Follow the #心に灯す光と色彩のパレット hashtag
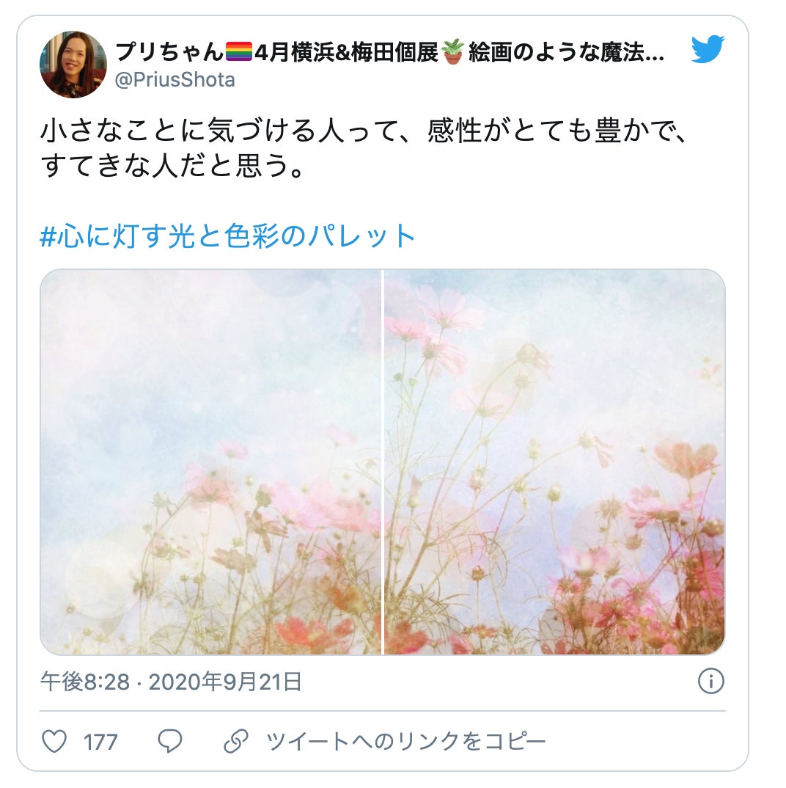The image size is (786, 788). click(x=227, y=236)
